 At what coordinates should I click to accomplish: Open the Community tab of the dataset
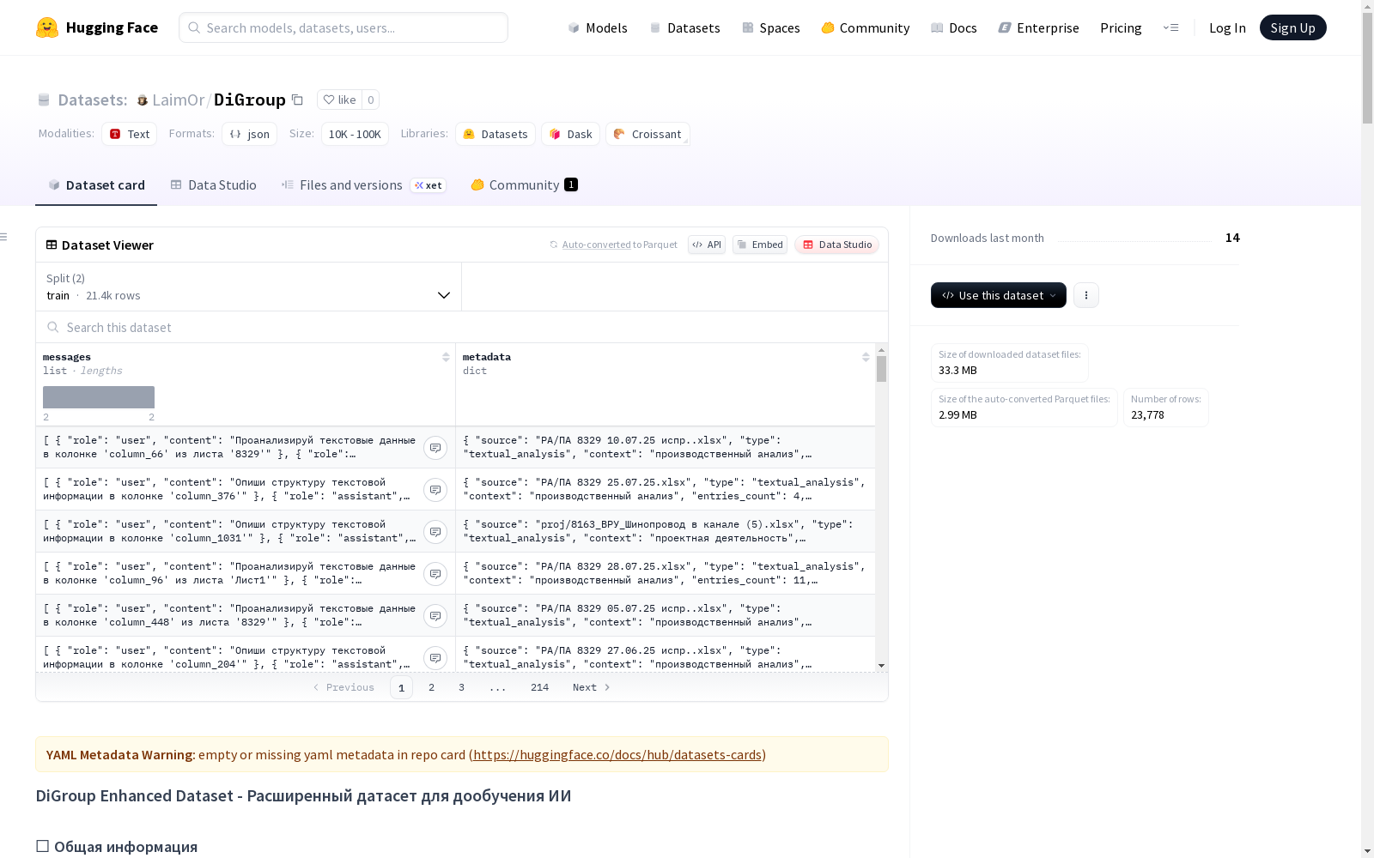(x=524, y=185)
